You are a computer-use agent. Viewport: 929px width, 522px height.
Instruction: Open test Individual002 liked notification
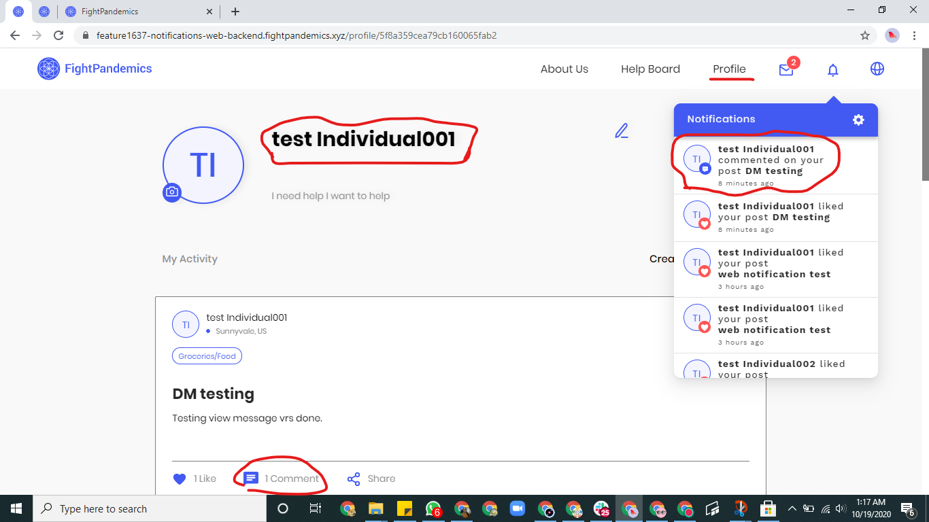(776, 366)
